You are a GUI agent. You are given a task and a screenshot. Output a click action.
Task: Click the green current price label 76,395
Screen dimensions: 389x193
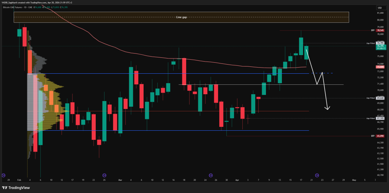click(x=380, y=46)
